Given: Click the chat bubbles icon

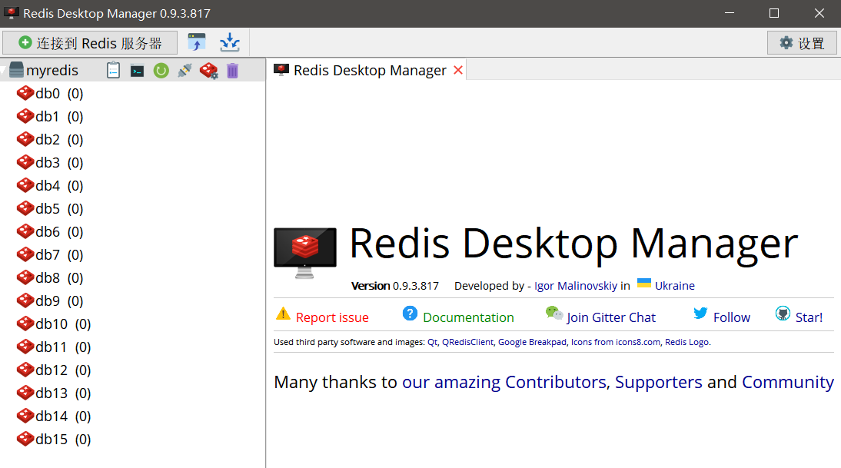Looking at the screenshot, I should coord(554,313).
